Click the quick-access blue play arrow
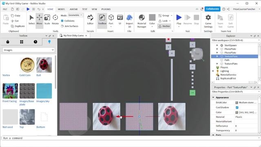The width and height of the screenshot is (261, 147). pyautogui.click(x=28, y=9)
